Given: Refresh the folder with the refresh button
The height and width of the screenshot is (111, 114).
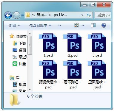Looking at the screenshot, I should tap(89, 15).
